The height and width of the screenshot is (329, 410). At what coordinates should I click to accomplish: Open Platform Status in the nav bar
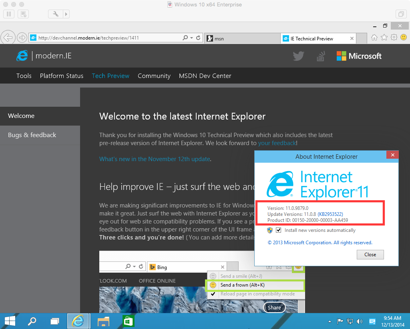(x=62, y=76)
